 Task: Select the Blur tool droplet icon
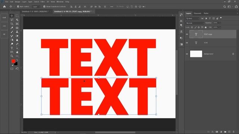pos(17,40)
